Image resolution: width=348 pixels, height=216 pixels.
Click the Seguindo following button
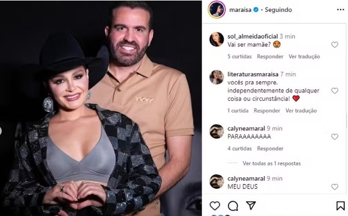tap(278, 10)
